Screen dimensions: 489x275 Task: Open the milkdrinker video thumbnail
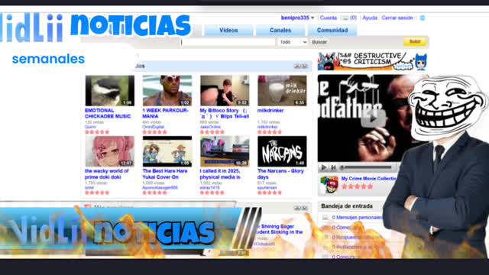282,90
